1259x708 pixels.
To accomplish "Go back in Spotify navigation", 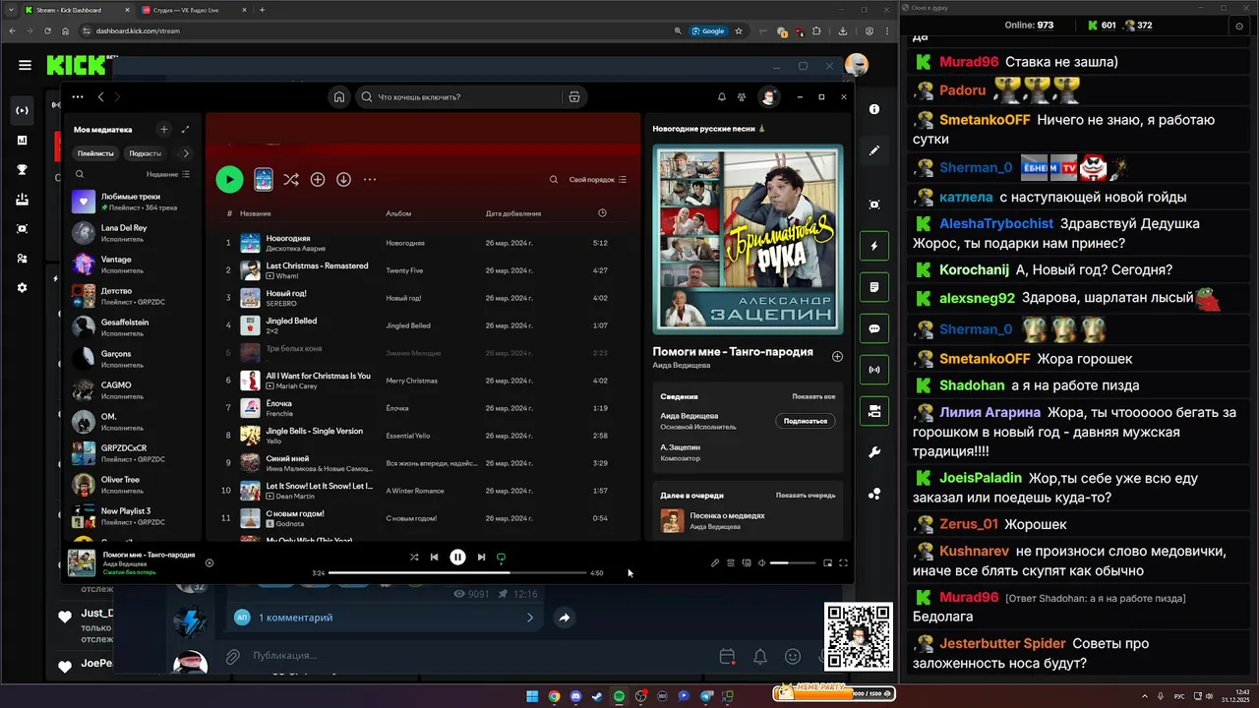I will (100, 97).
